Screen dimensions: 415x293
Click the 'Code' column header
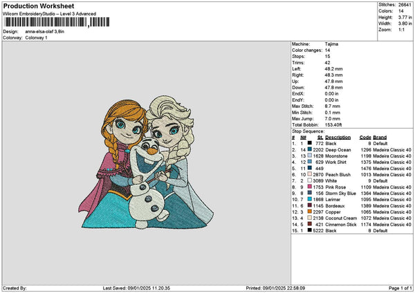(365, 138)
